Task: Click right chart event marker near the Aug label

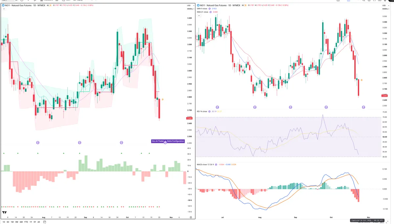Action: pos(255,107)
